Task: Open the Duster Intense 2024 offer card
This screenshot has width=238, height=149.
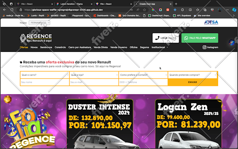Action: point(100,124)
